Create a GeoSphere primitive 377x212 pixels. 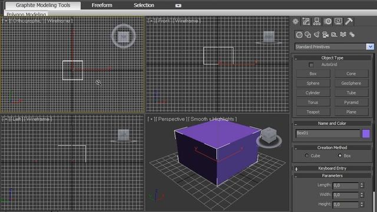coord(351,83)
